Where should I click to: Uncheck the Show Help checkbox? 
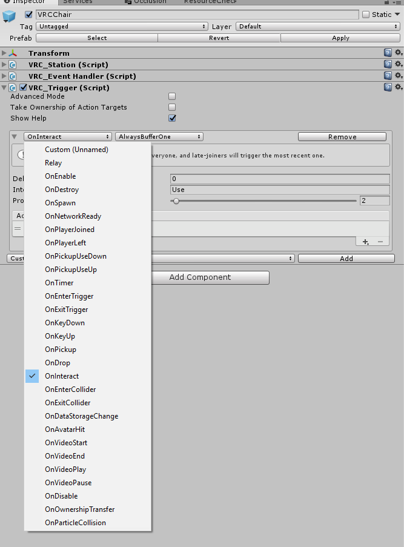pos(172,118)
